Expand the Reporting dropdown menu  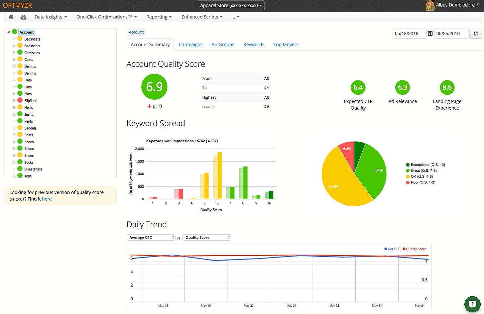click(159, 17)
